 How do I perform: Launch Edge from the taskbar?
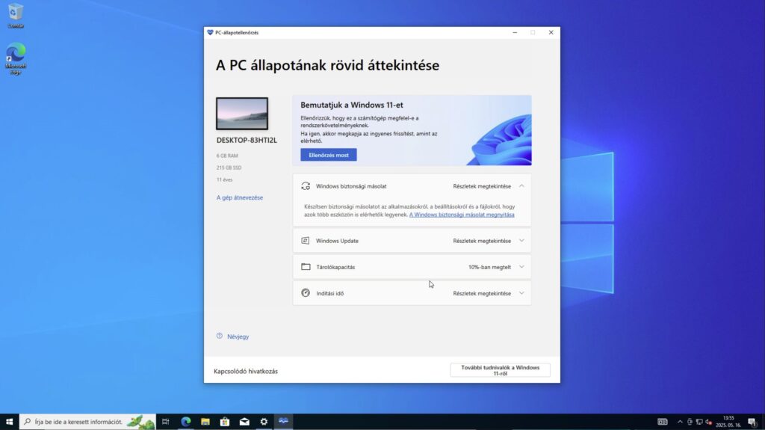[x=186, y=422]
